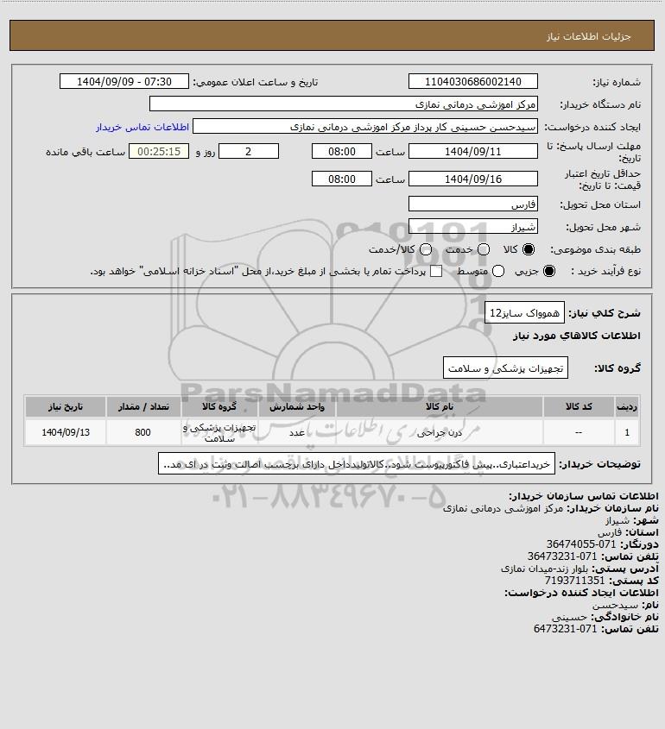Open the اطلاعات تماس خریدار link
Image resolution: width=665 pixels, height=729 pixels.
click(142, 127)
